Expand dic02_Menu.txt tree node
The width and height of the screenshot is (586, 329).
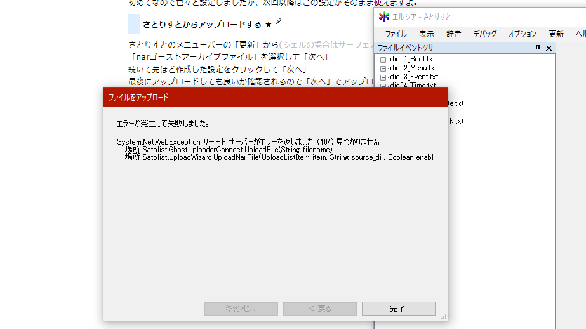click(383, 68)
